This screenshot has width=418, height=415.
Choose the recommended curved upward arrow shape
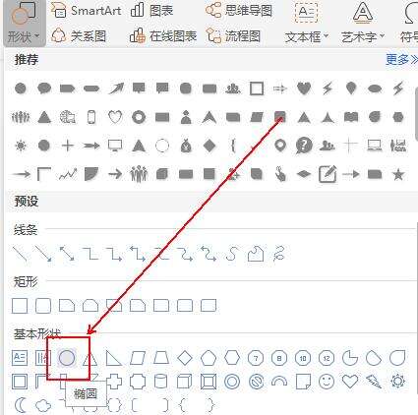(x=116, y=89)
